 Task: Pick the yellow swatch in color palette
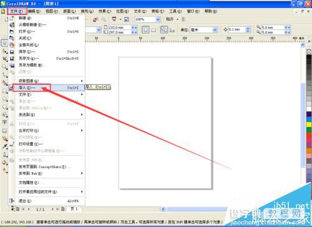point(309,124)
